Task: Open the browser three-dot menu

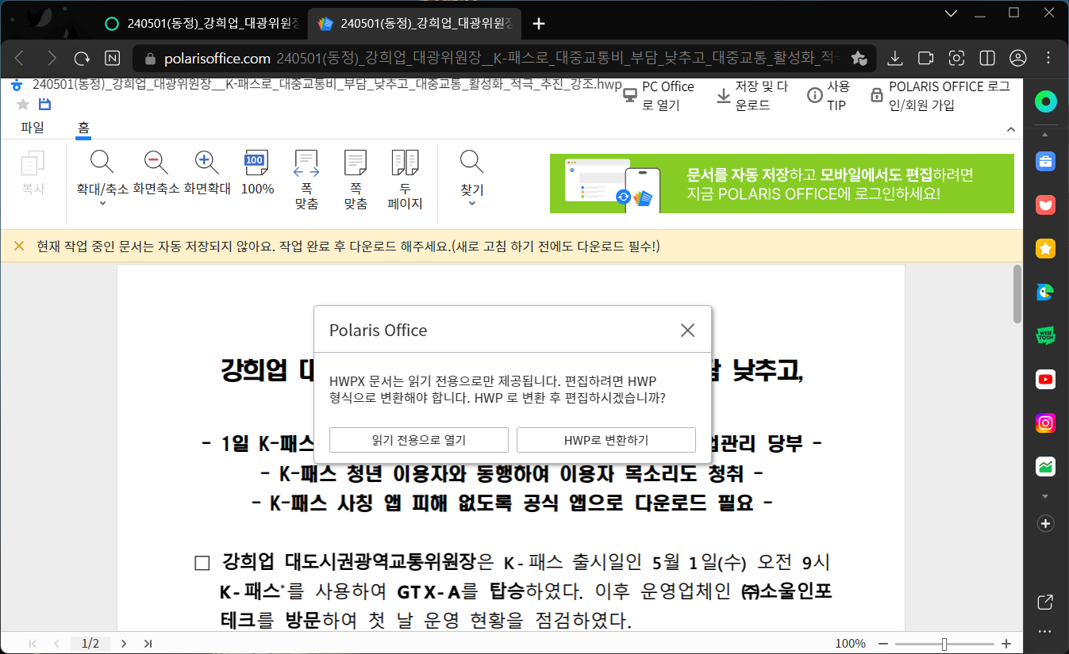Action: pyautogui.click(x=1049, y=58)
